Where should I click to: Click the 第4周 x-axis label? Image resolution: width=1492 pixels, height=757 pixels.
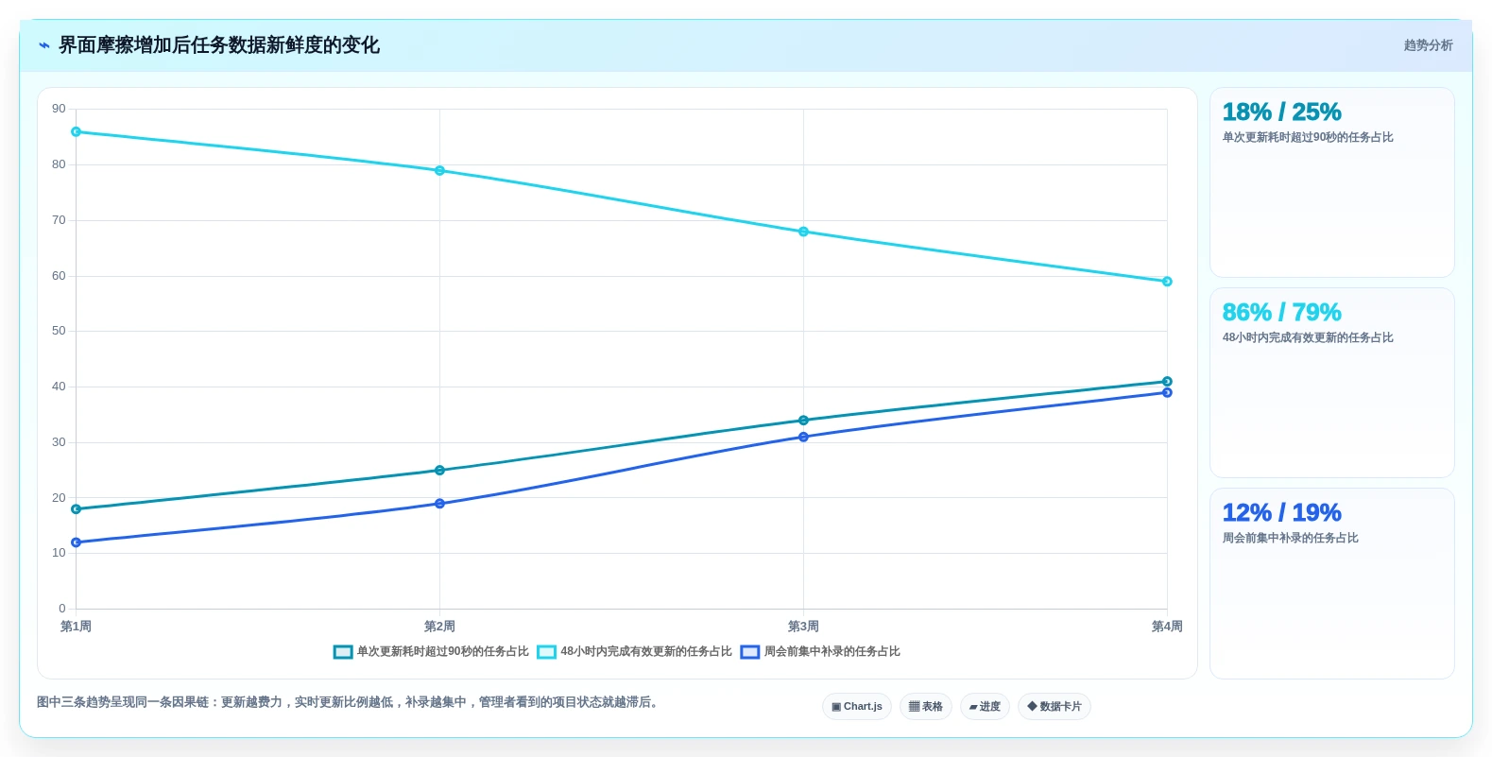coord(1167,627)
